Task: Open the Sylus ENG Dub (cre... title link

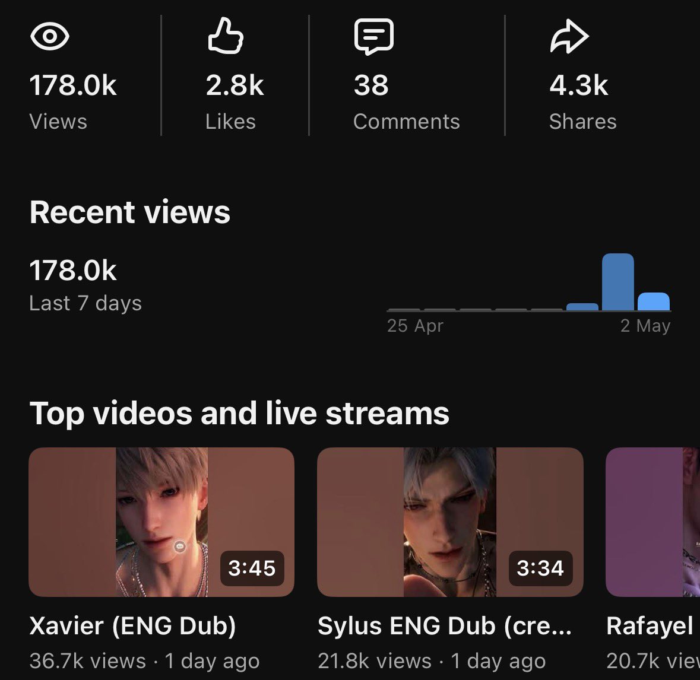Action: (445, 625)
